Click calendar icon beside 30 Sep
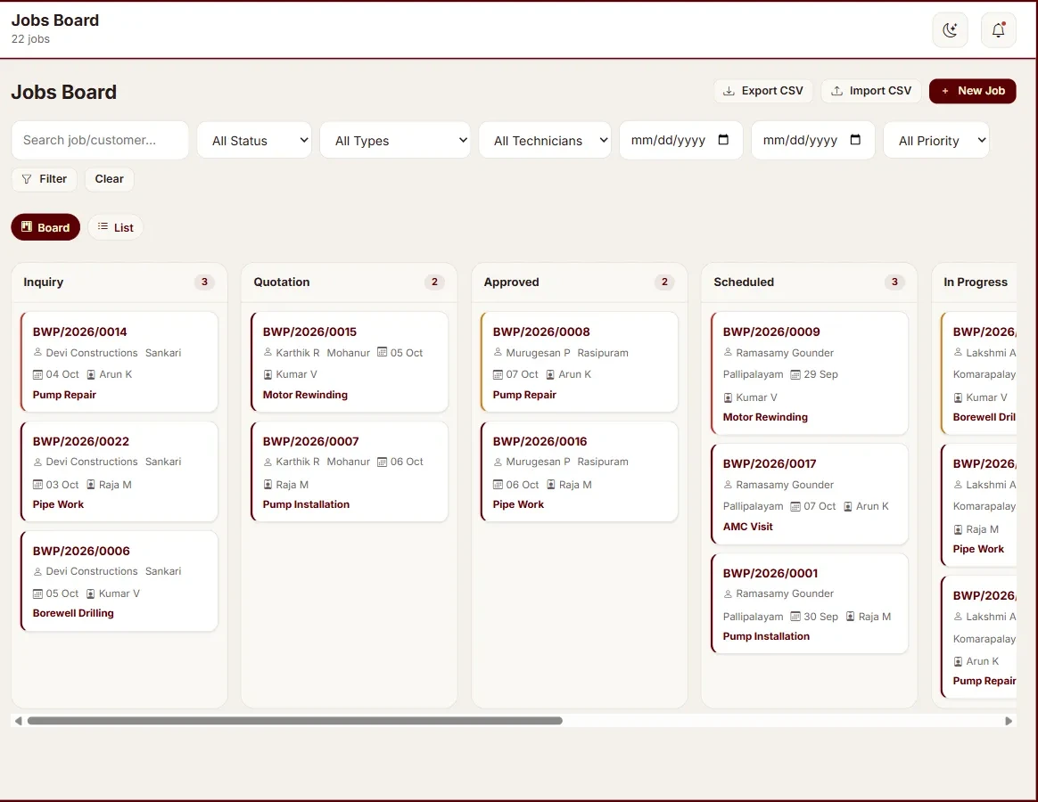 tap(795, 617)
